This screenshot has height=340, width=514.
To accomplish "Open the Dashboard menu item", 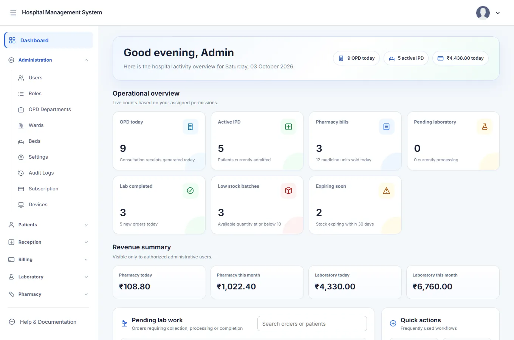I will coord(49,40).
